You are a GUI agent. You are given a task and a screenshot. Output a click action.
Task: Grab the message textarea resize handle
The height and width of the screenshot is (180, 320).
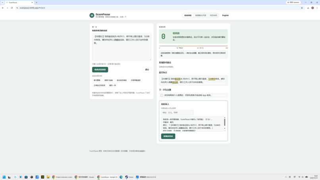(x=150, y=60)
